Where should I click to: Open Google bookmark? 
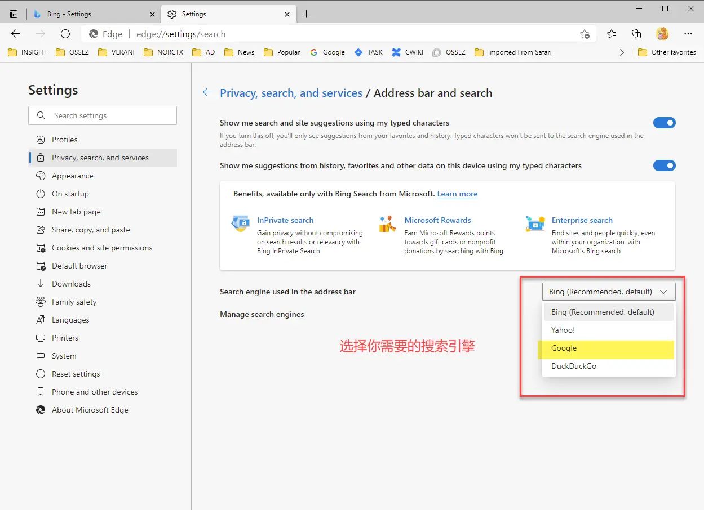[327, 52]
